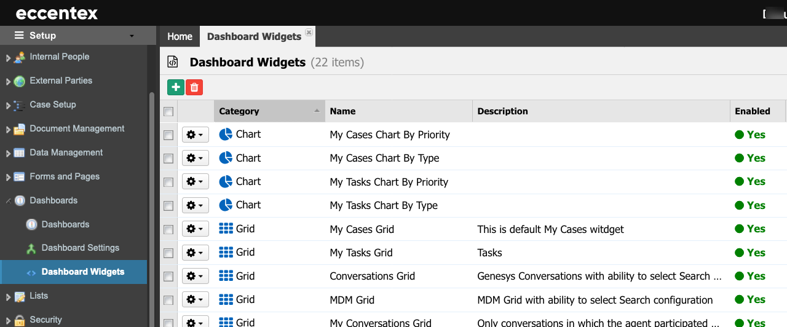Click the green add widget button
Image resolution: width=787 pixels, height=327 pixels.
pyautogui.click(x=176, y=87)
